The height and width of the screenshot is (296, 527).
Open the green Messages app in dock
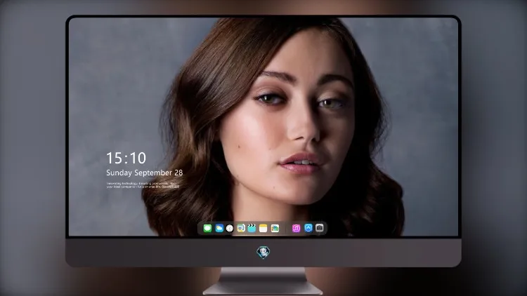207,228
